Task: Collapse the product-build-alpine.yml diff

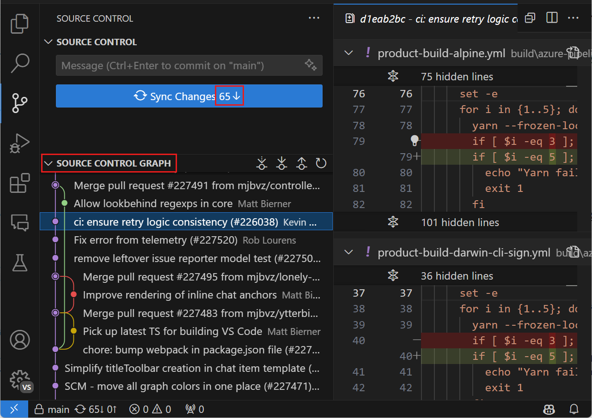Action: point(349,53)
